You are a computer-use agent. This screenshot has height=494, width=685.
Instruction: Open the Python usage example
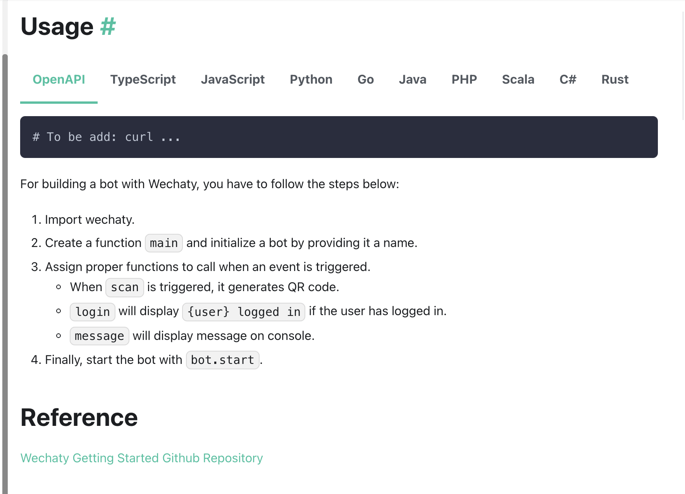pyautogui.click(x=311, y=79)
